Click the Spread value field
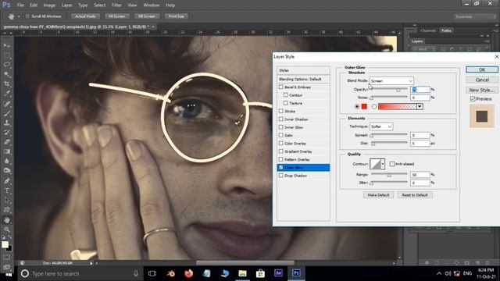500x281 pixels. coord(420,135)
